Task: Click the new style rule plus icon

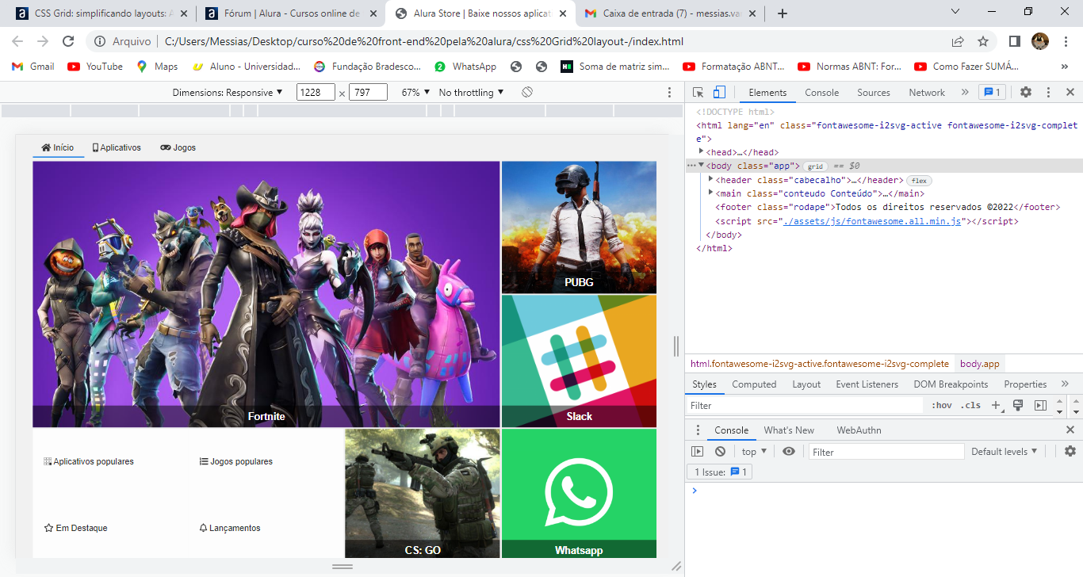Action: [997, 406]
